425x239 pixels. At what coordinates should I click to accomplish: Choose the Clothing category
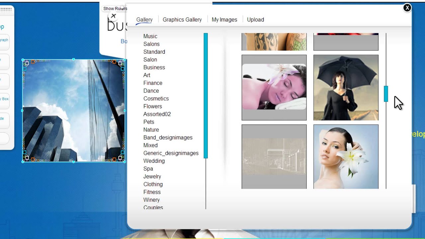[x=153, y=184]
